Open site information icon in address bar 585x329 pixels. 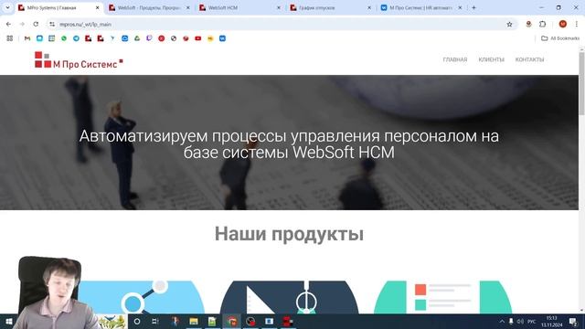pos(52,25)
